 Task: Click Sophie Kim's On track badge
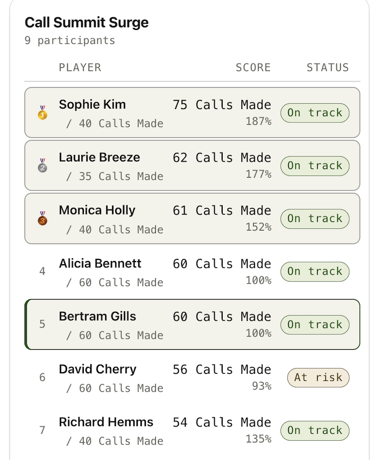(x=315, y=113)
